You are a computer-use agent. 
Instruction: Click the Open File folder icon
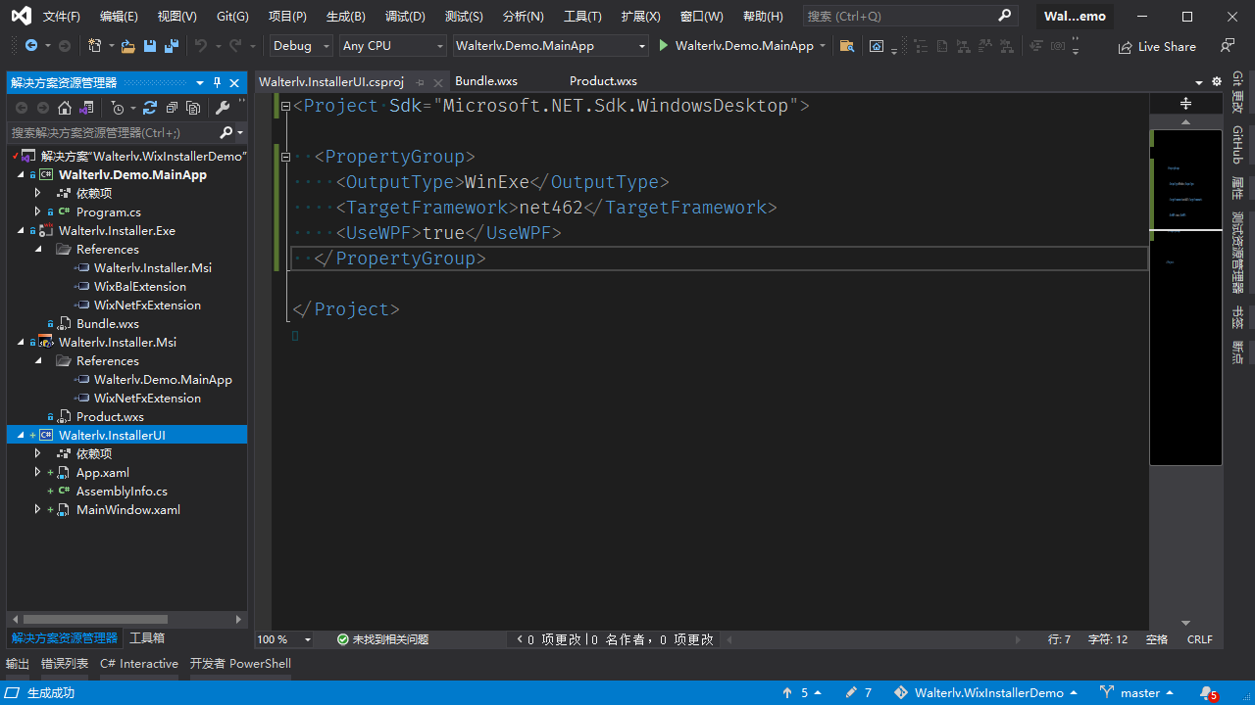[x=128, y=46]
